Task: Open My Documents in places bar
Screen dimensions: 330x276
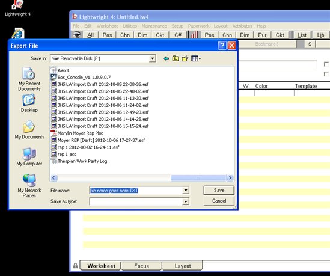Action: click(29, 130)
